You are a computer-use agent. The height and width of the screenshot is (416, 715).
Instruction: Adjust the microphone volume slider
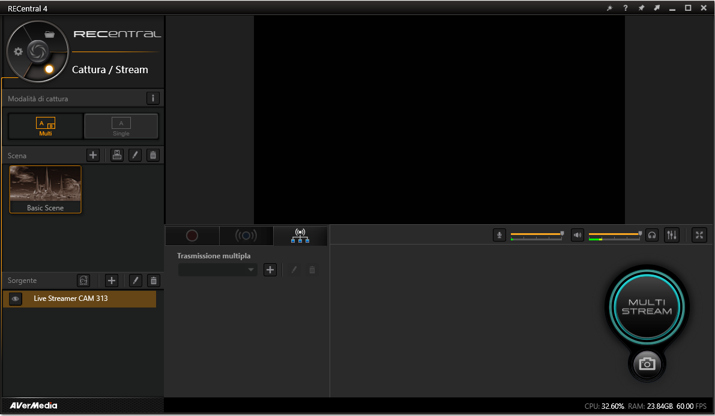click(537, 235)
